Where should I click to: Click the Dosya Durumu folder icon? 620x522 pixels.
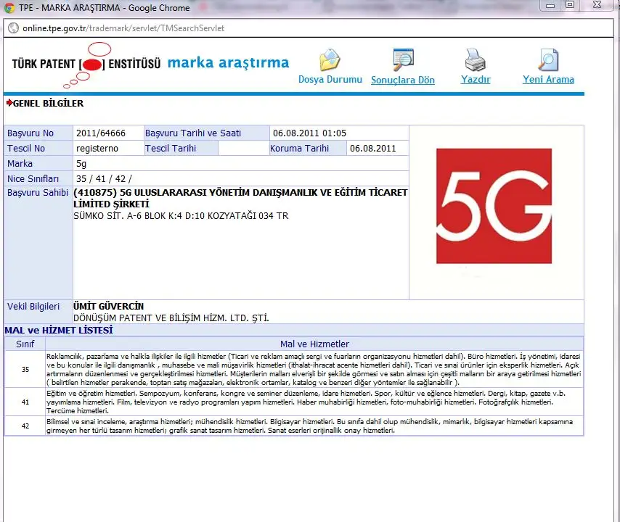coord(330,59)
